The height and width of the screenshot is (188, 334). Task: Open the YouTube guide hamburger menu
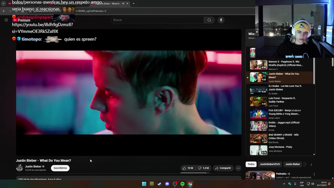tap(6, 20)
